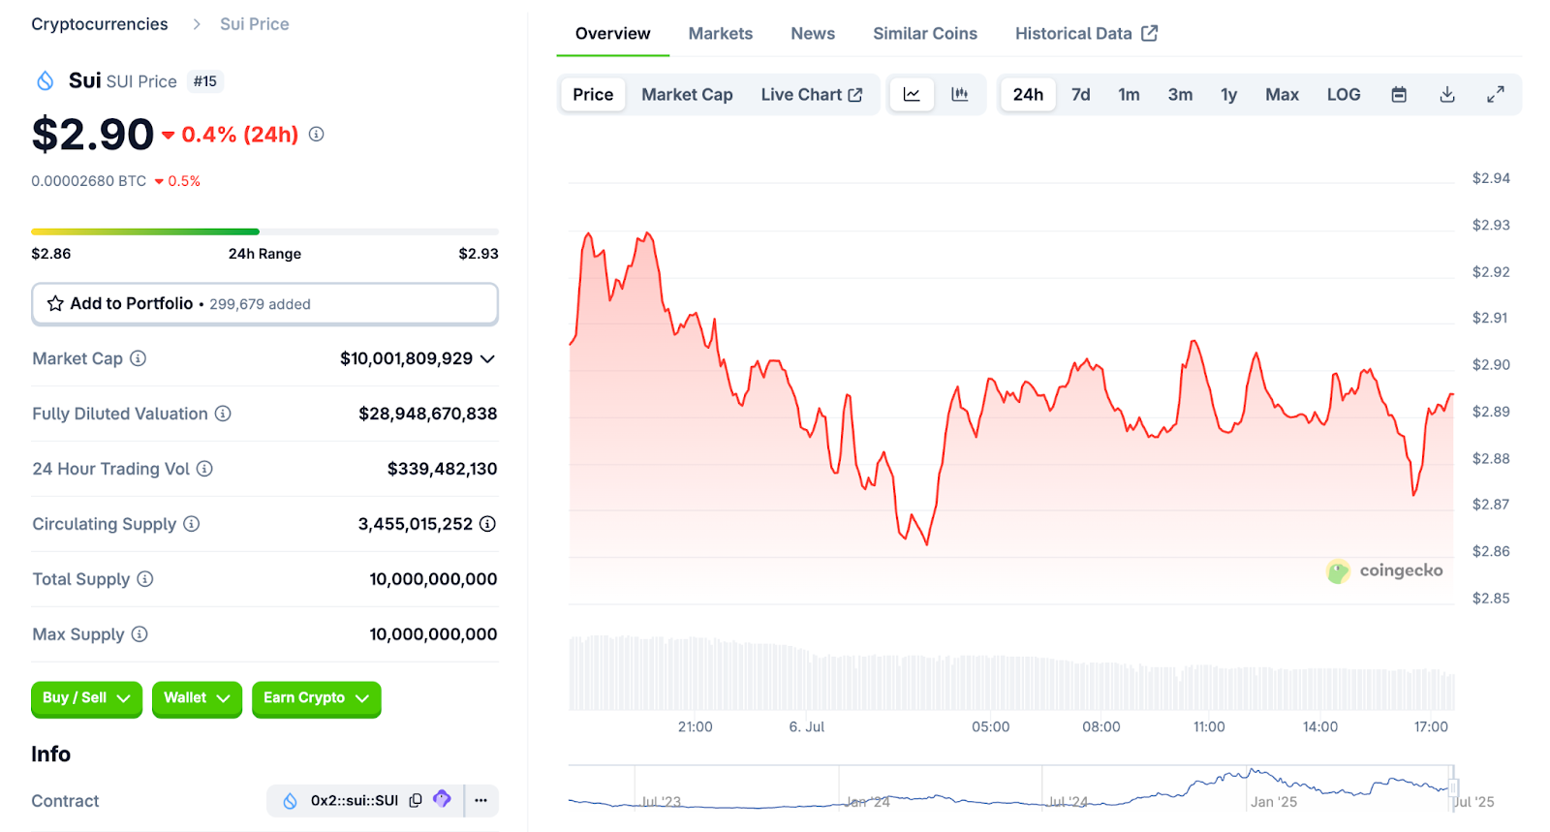Click the Max Supply info icon

point(139,634)
